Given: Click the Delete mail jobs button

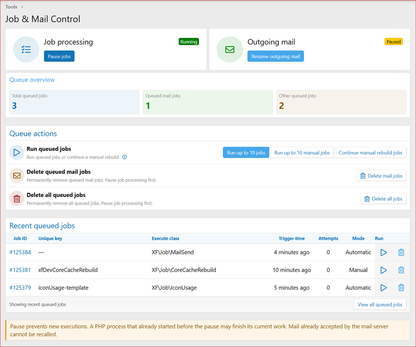Looking at the screenshot, I should tap(381, 176).
